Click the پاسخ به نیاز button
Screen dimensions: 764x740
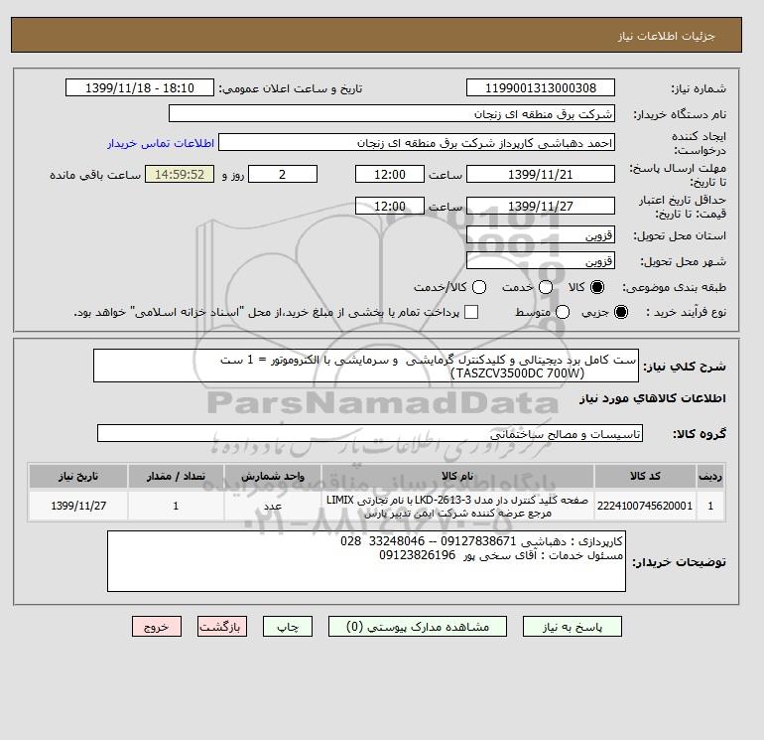(x=573, y=627)
